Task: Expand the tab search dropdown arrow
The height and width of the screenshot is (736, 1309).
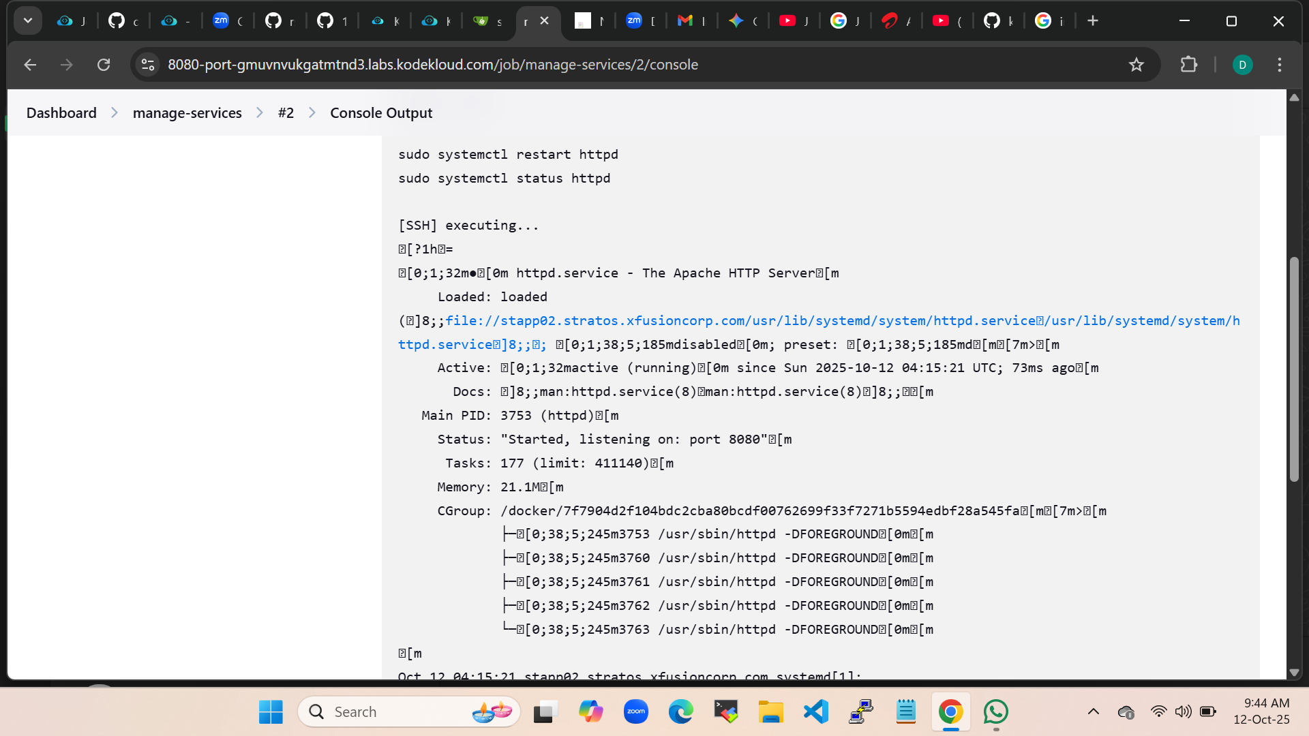Action: pyautogui.click(x=28, y=20)
